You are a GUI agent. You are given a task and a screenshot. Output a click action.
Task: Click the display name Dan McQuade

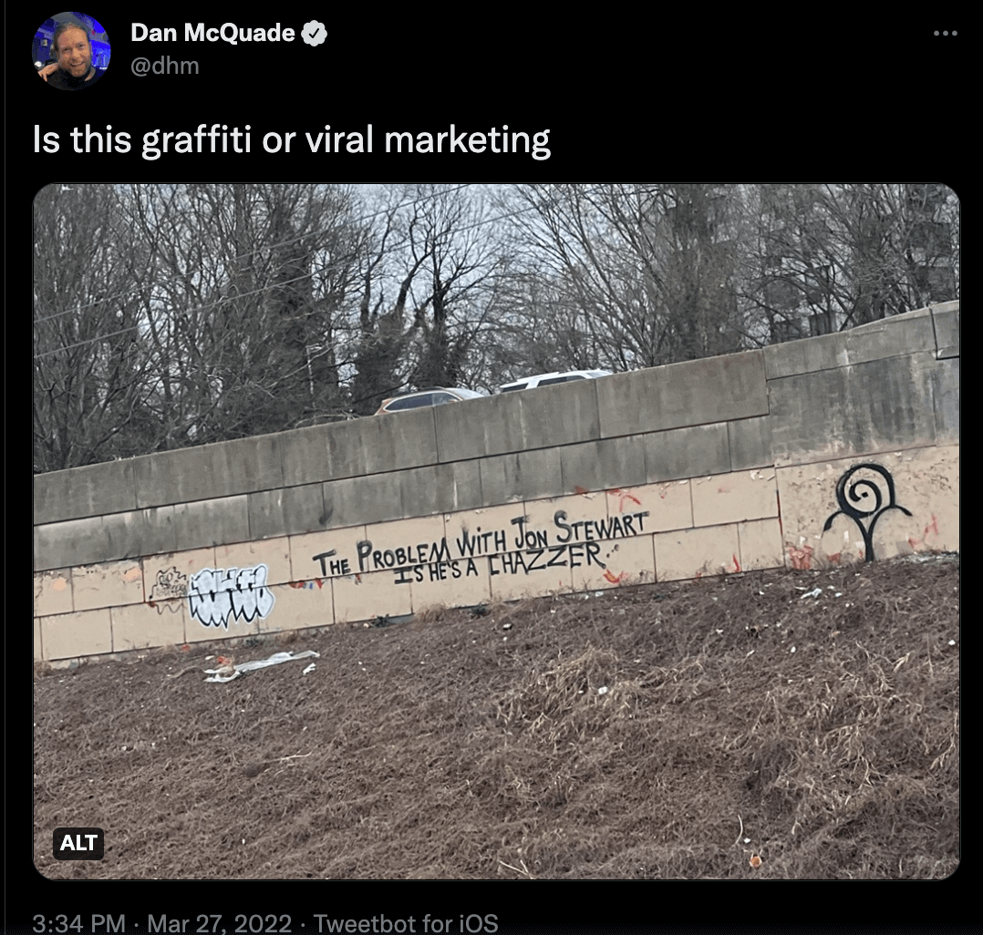point(212,33)
